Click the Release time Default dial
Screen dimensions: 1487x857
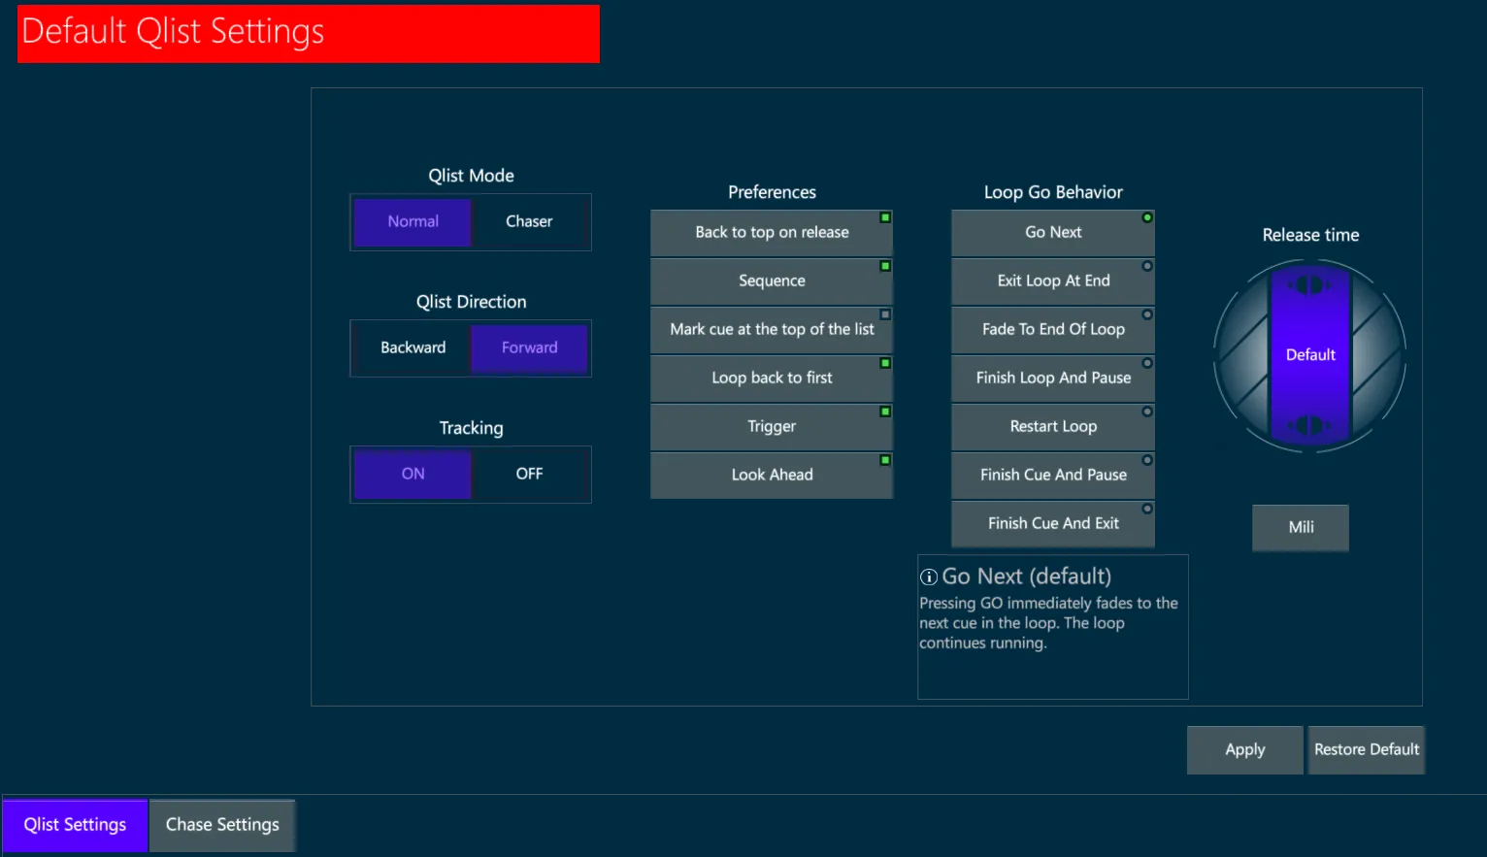pos(1310,355)
